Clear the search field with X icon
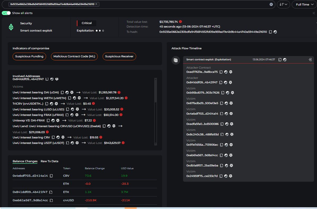Image resolution: width=317 pixels, height=209 pixels. pyautogui.click(x=271, y=4)
